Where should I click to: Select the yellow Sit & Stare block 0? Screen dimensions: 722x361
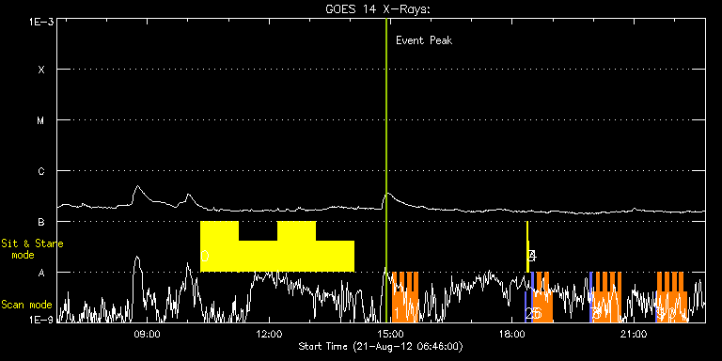pos(277,247)
